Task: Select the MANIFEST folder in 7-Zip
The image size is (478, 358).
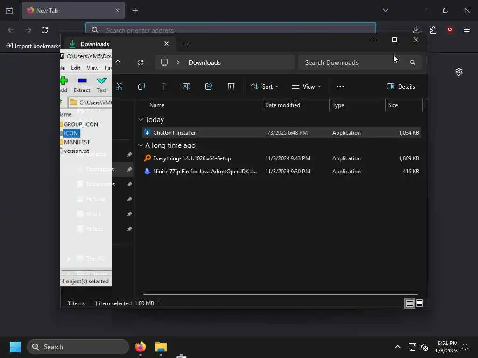Action: (x=77, y=142)
